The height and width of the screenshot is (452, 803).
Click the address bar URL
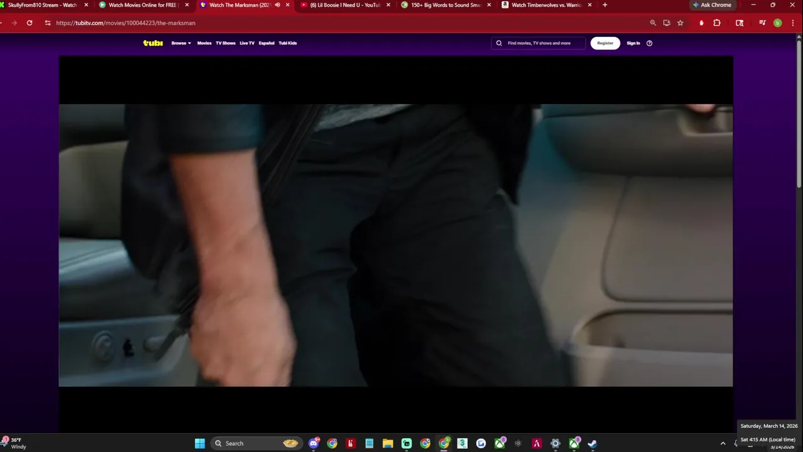coord(125,23)
